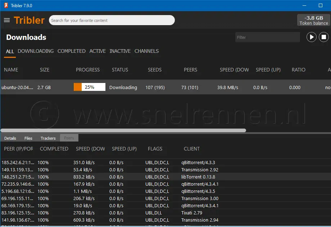Click the Downloading status cell
Screen dimensions: 331x227
(x=123, y=88)
